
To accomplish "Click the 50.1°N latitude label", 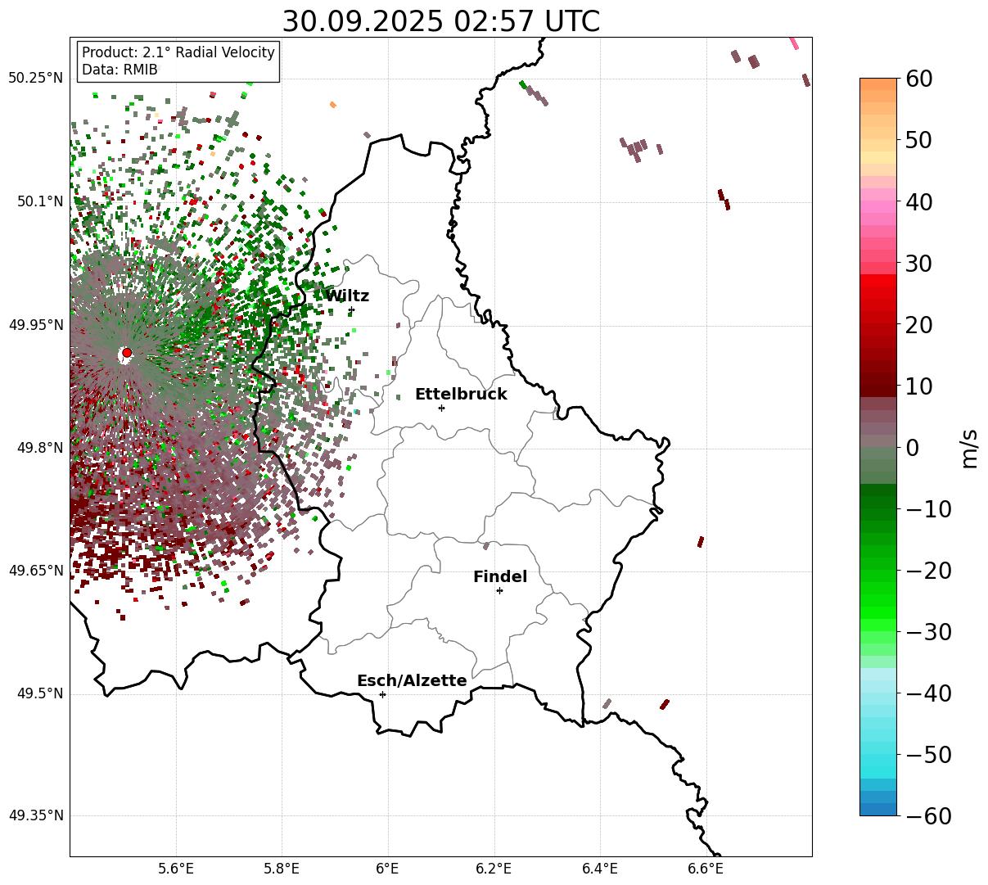I will (39, 201).
